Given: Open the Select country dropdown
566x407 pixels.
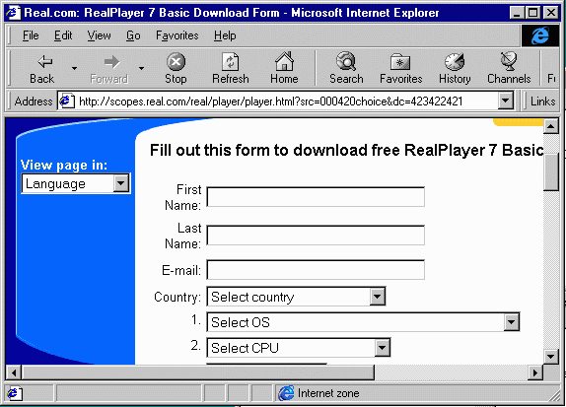Looking at the screenshot, I should (378, 297).
